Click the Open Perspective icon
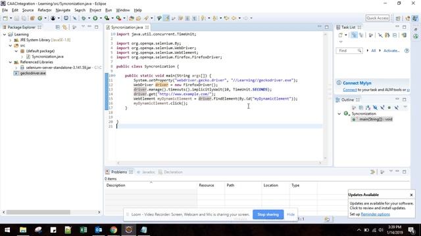Viewport: 421px width, 236px height. click(x=398, y=18)
